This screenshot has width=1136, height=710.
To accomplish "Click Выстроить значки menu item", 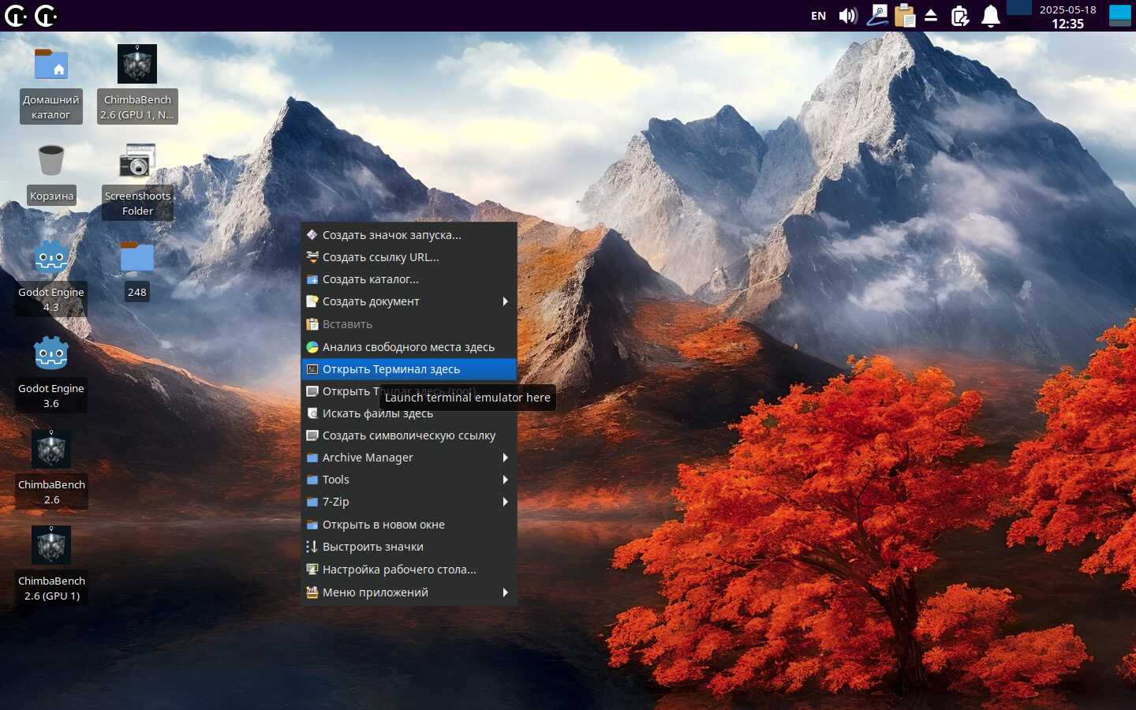I will coord(373,547).
